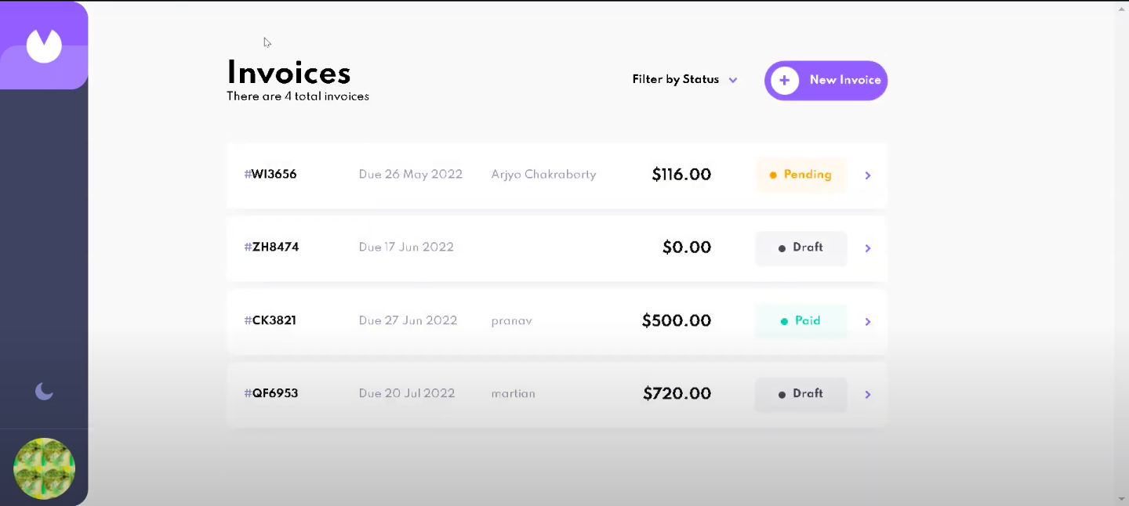Click the Pending status badge
The height and width of the screenshot is (506, 1129).
click(800, 175)
